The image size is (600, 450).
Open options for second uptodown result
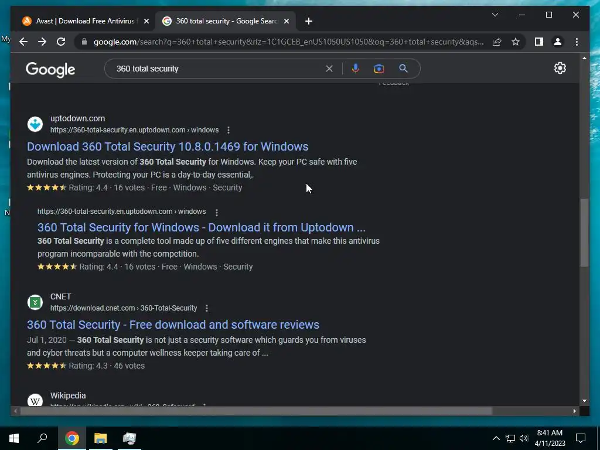[217, 212]
